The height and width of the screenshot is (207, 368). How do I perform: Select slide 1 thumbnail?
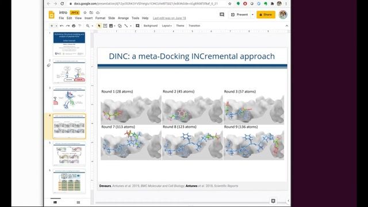69,44
